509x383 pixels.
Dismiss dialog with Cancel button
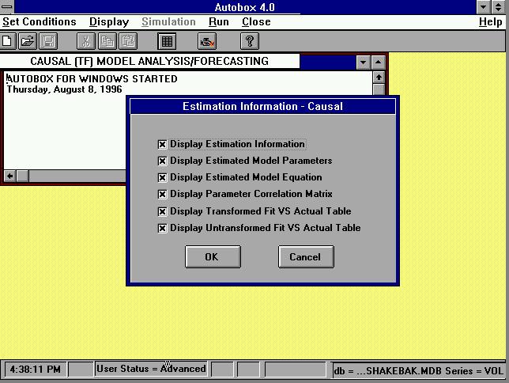coord(306,257)
